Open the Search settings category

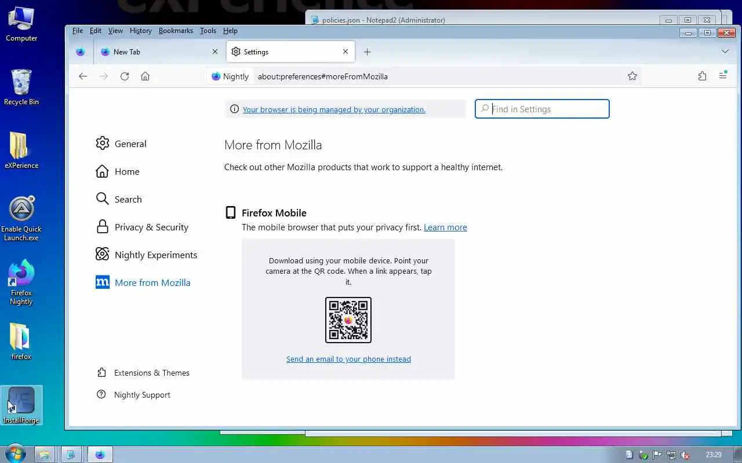(x=119, y=199)
